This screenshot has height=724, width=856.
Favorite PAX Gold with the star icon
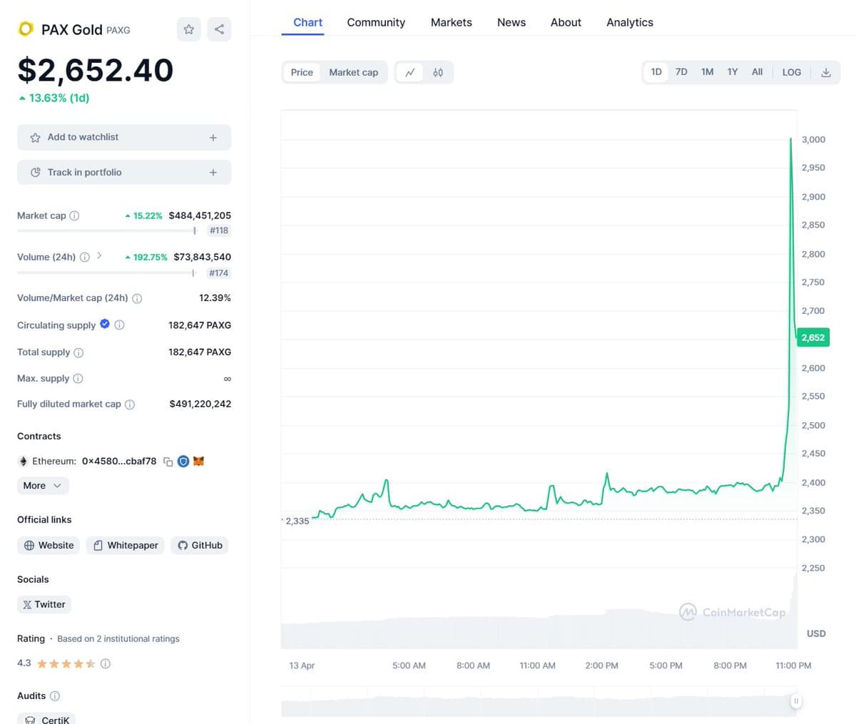pos(189,29)
